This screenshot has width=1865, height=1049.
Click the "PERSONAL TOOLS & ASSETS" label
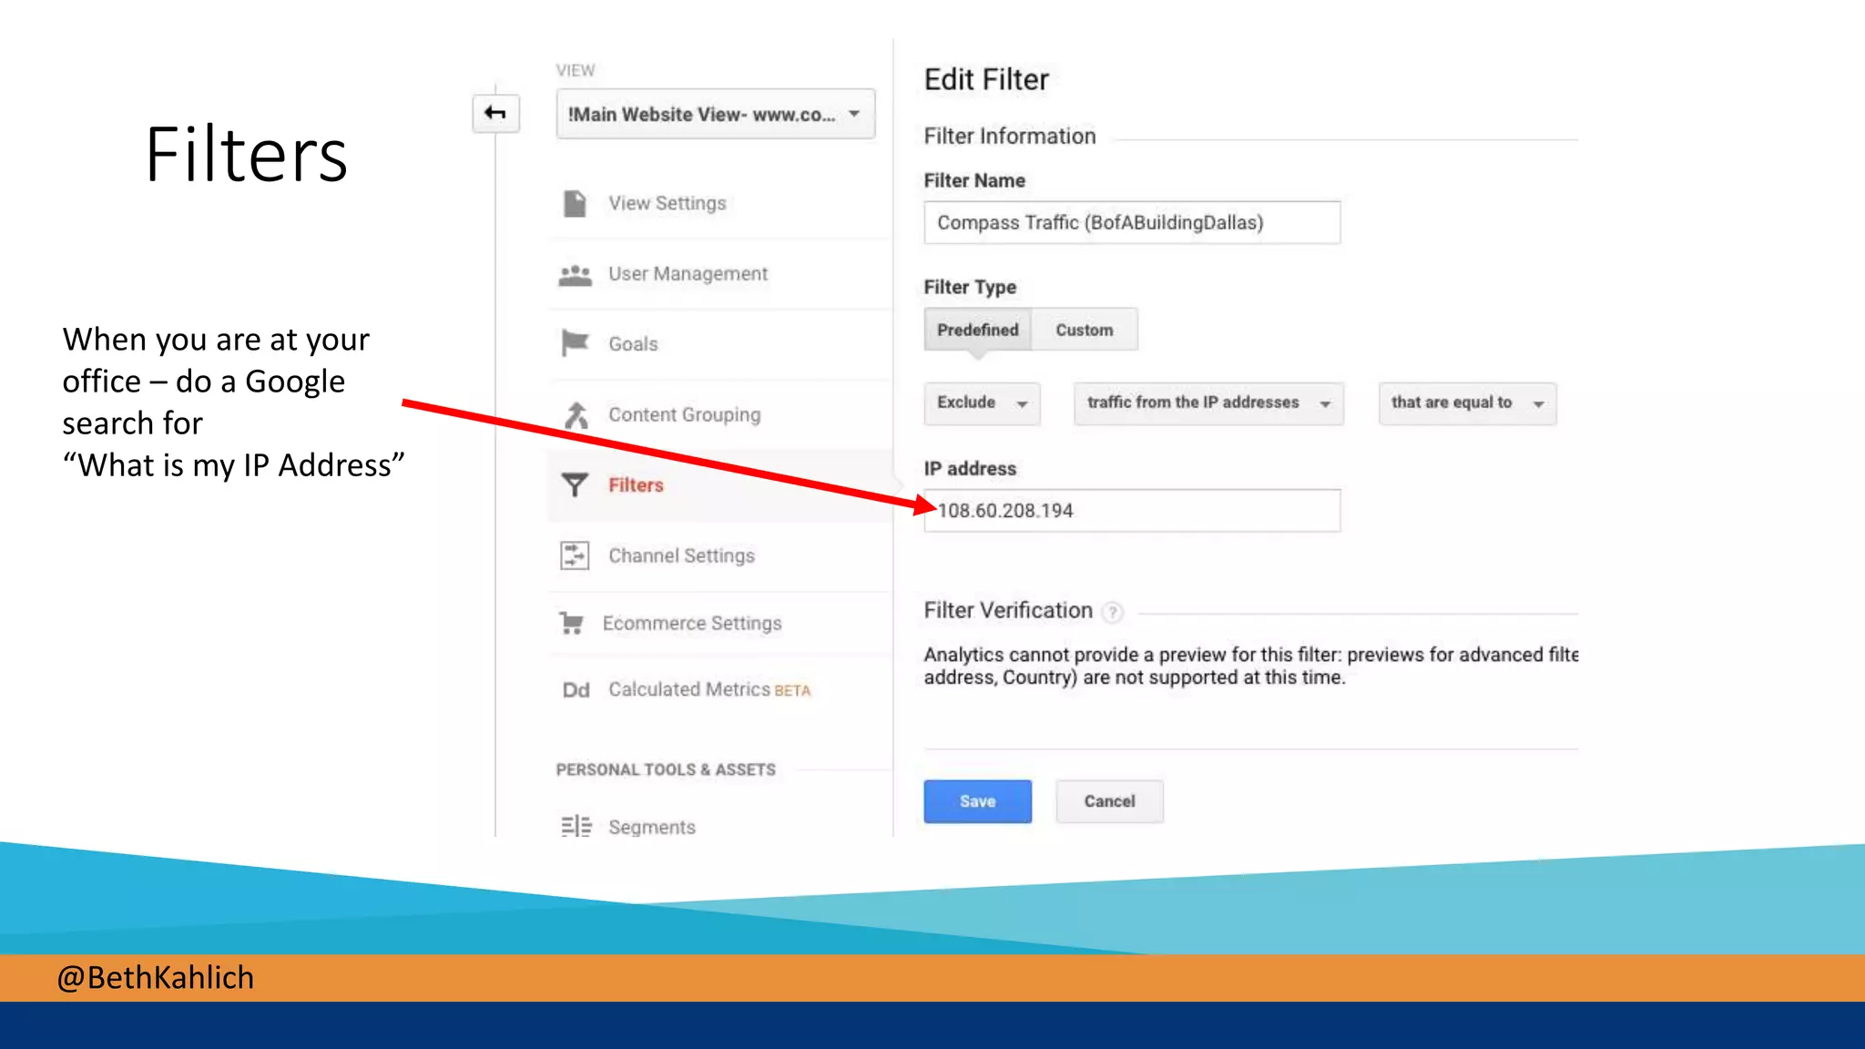coord(666,769)
